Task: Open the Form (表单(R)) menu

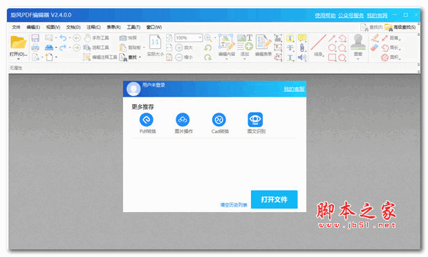Action: point(113,27)
